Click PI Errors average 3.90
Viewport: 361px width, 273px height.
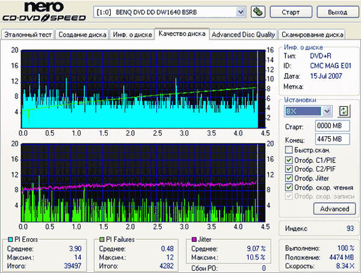coord(75,248)
